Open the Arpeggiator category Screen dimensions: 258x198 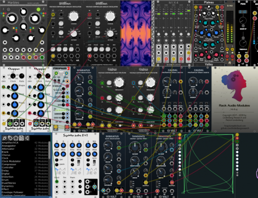coord(25,146)
